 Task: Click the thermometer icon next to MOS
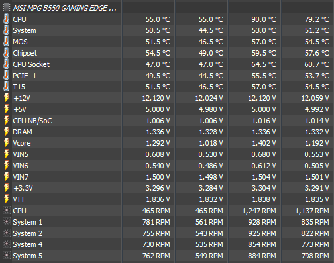tap(7, 42)
